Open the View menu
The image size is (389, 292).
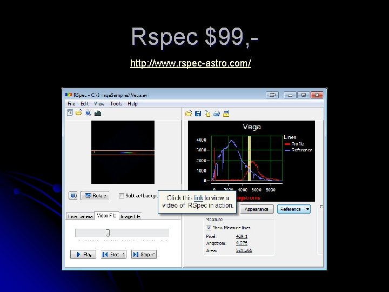[x=99, y=103]
